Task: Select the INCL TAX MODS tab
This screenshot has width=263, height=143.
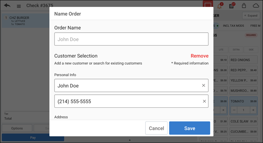Action: pyautogui.click(x=233, y=26)
